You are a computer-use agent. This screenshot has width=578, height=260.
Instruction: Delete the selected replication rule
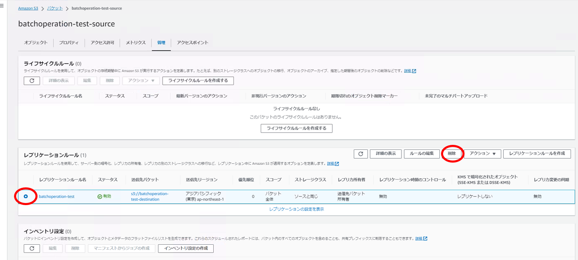(452, 154)
